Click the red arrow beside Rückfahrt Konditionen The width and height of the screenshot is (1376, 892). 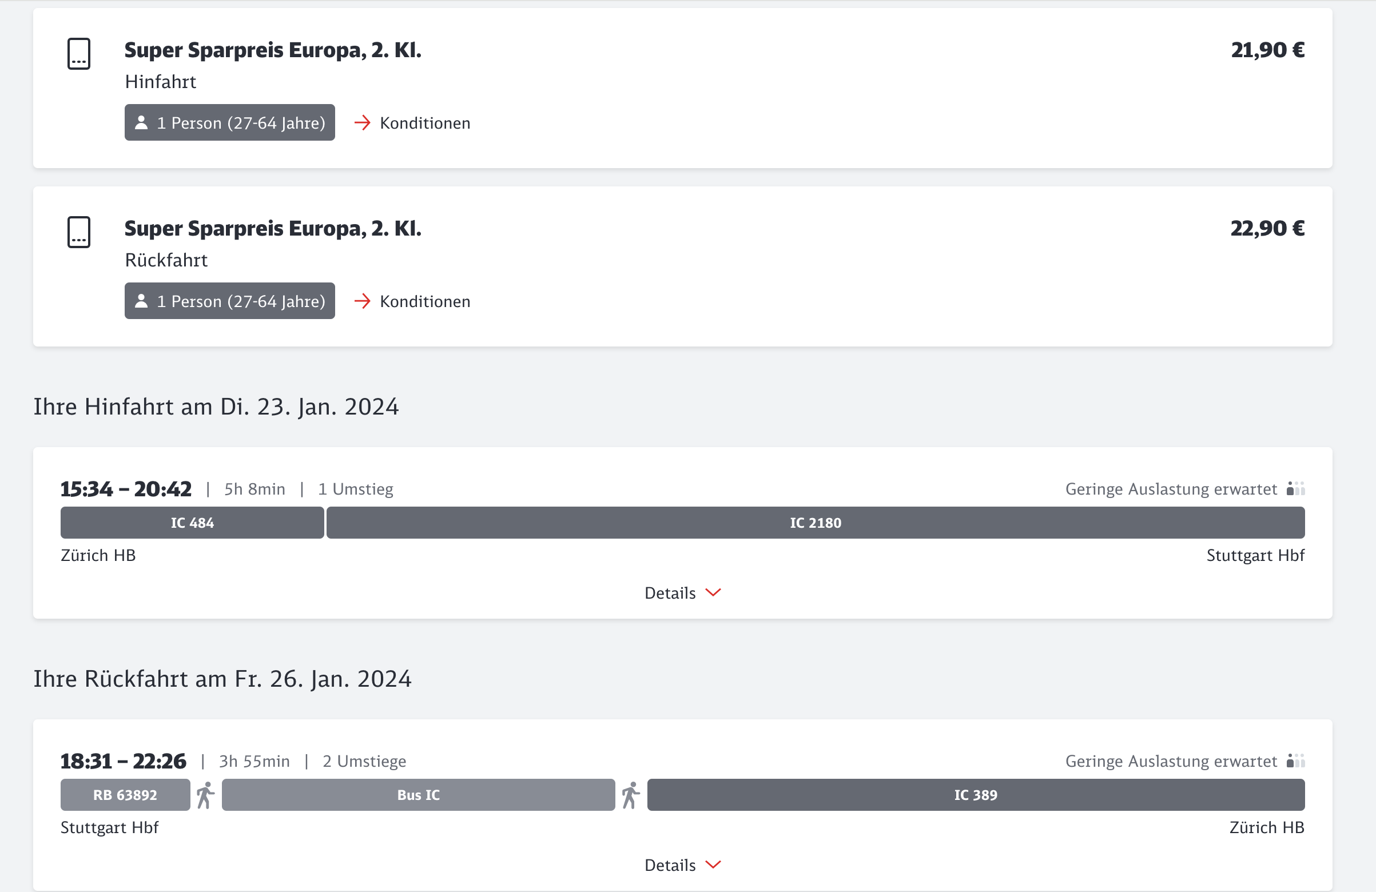pyautogui.click(x=362, y=301)
